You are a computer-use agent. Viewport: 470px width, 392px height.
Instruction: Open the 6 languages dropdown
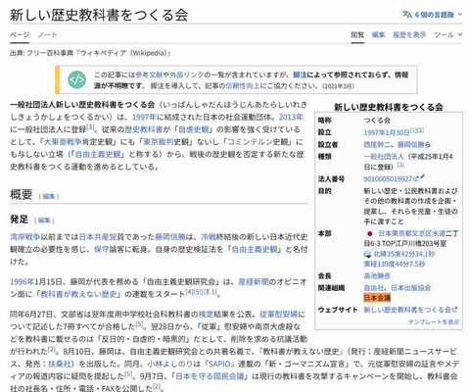(x=433, y=15)
